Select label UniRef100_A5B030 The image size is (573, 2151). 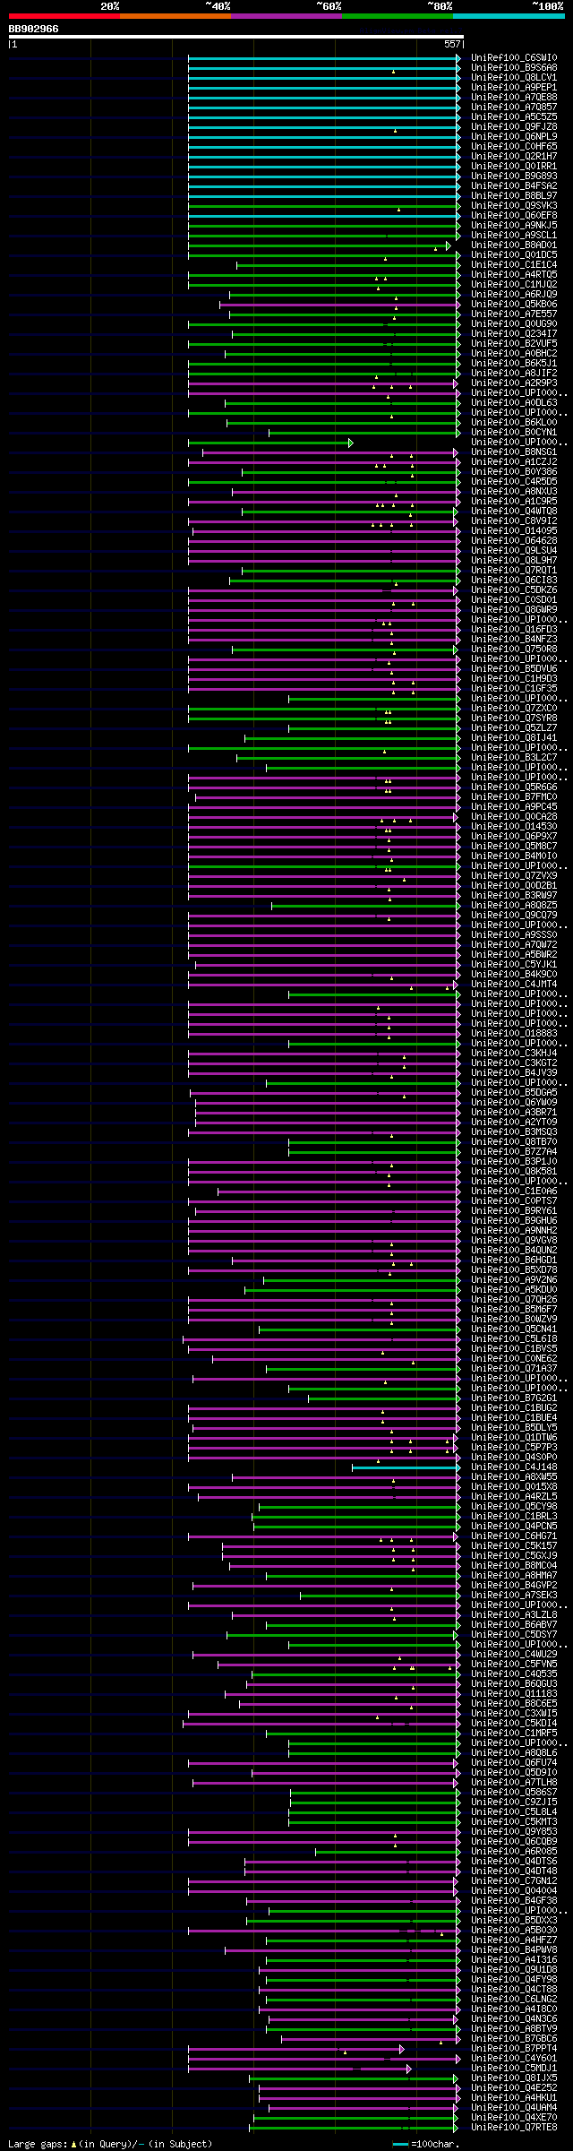514,1931
